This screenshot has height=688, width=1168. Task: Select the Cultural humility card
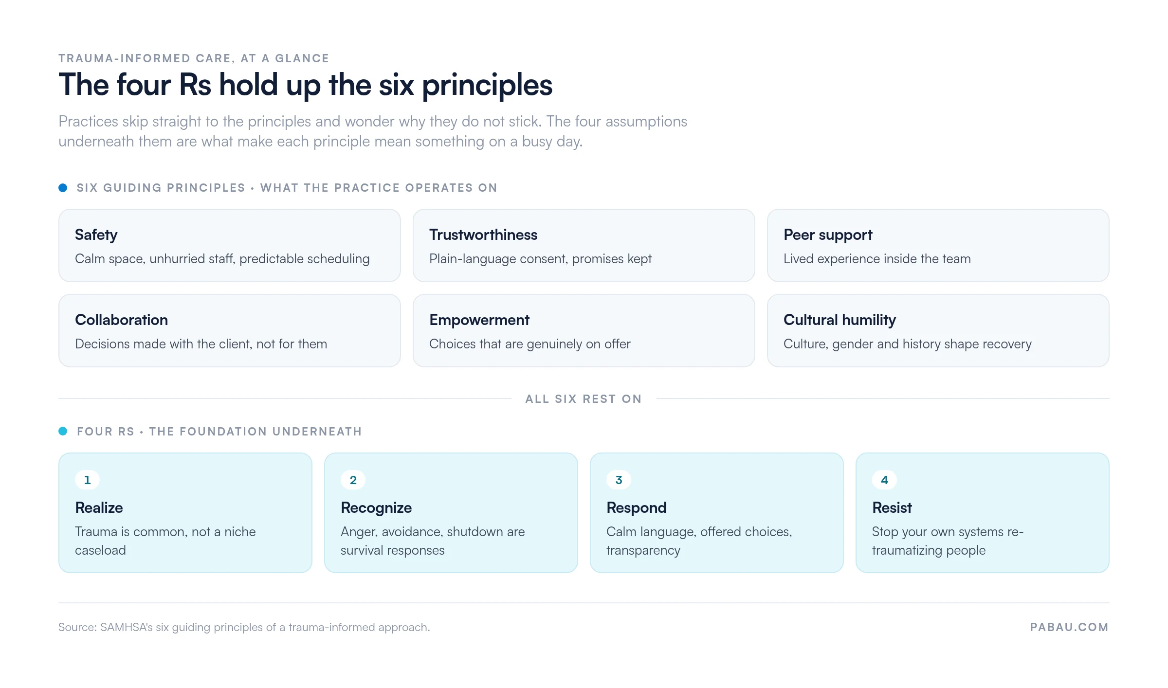[x=938, y=331]
